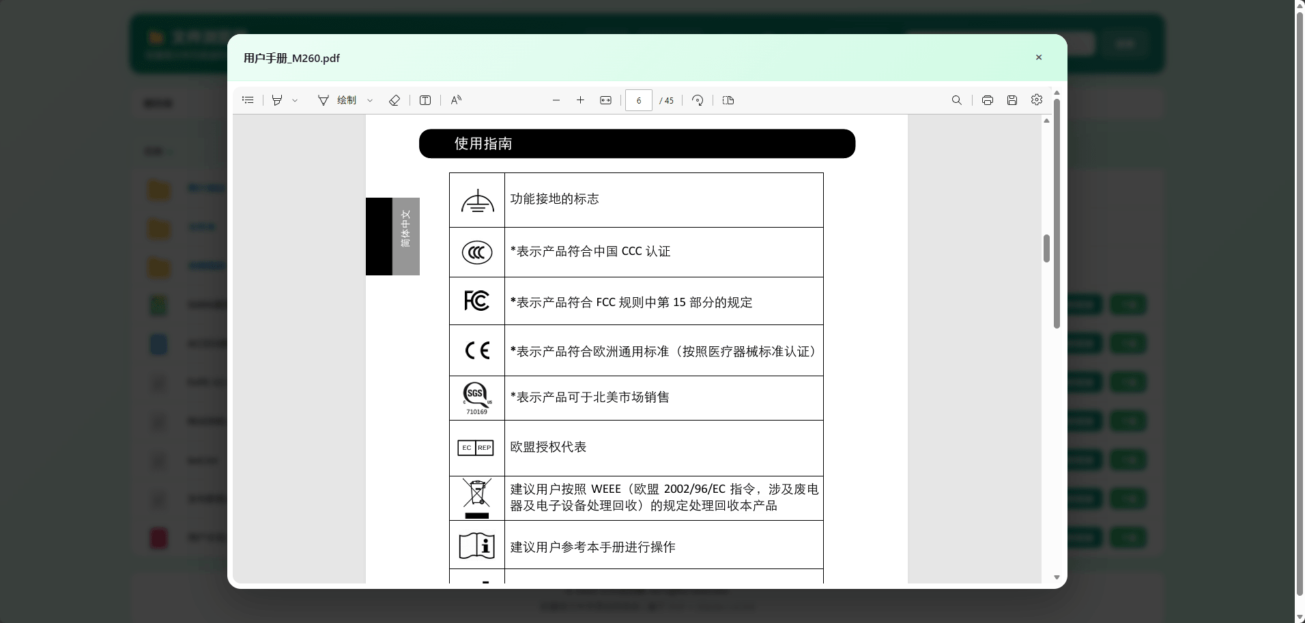The height and width of the screenshot is (623, 1305).
Task: Click the PDF scrollbar up arrow
Action: point(1046,121)
